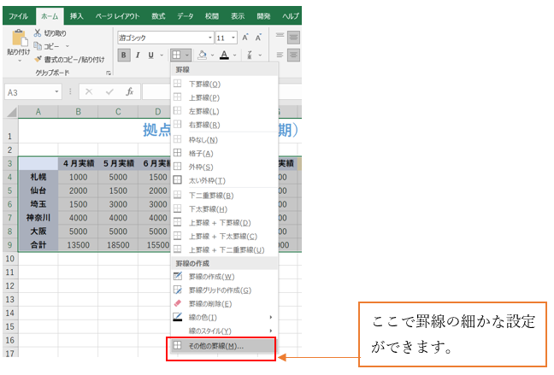This screenshot has height=375, width=554.
Task: Click その他の罫線(M)... menu entry
Action: (215, 345)
